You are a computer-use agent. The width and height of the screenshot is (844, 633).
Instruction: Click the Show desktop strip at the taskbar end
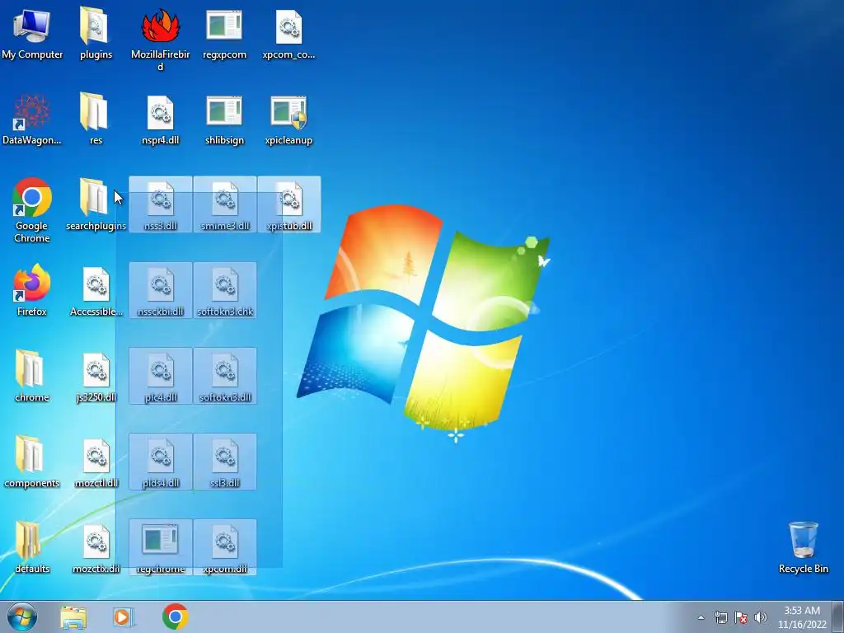pyautogui.click(x=838, y=617)
